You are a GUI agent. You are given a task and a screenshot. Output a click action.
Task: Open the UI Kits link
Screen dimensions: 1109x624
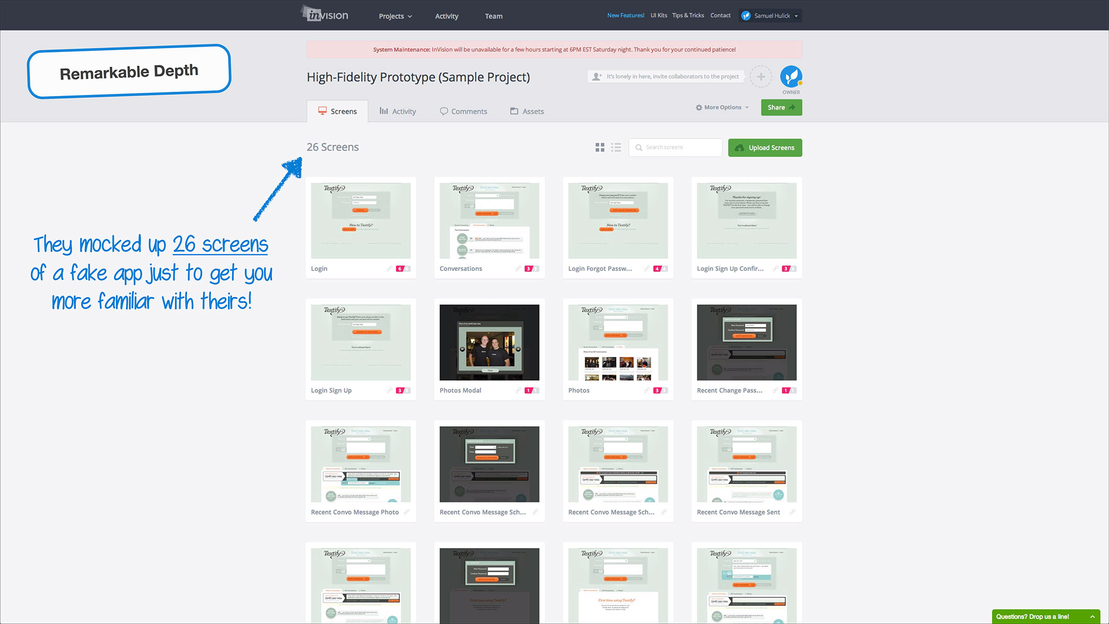pyautogui.click(x=659, y=15)
